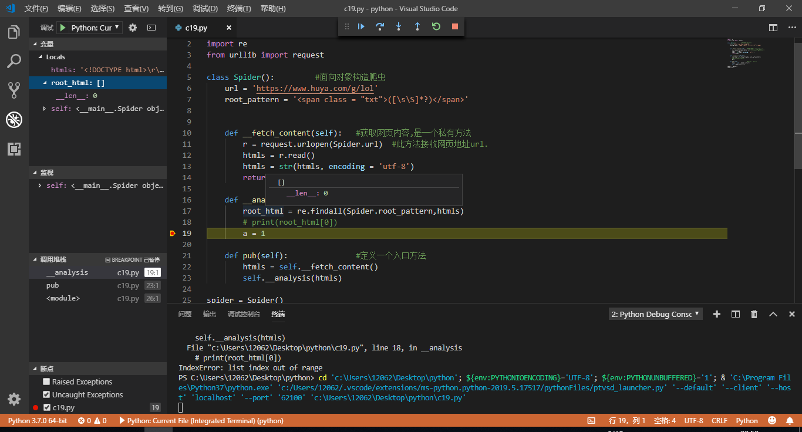Open the Debug view in activity bar

pos(14,120)
